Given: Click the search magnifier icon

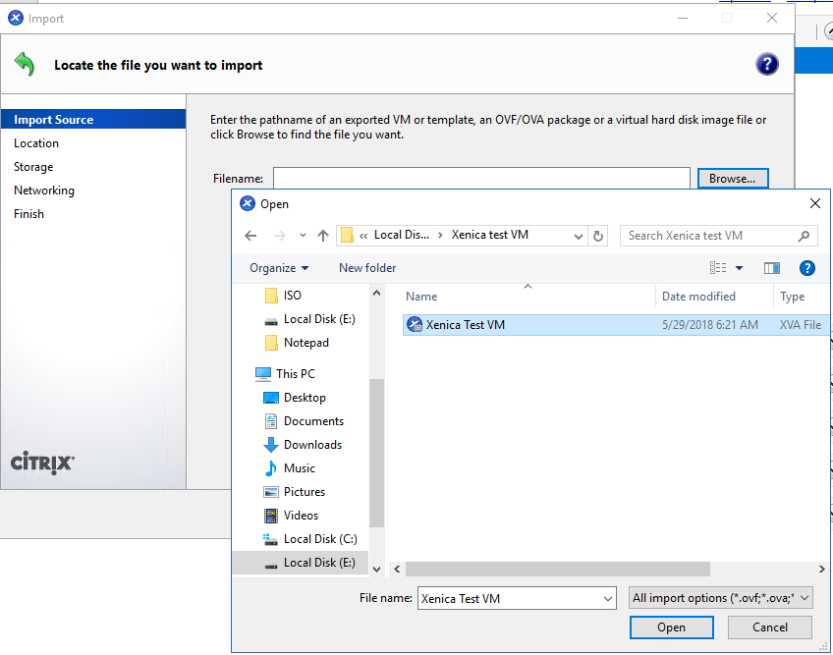Looking at the screenshot, I should coord(805,236).
